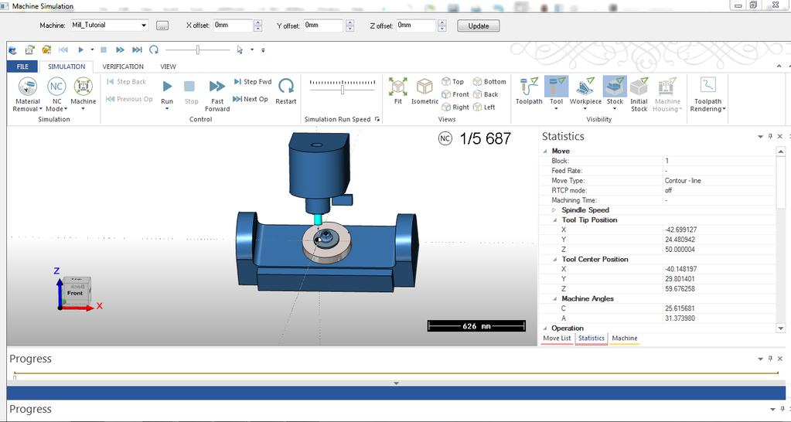Toggle Toolpath visibility
791x422 pixels.
(x=529, y=91)
